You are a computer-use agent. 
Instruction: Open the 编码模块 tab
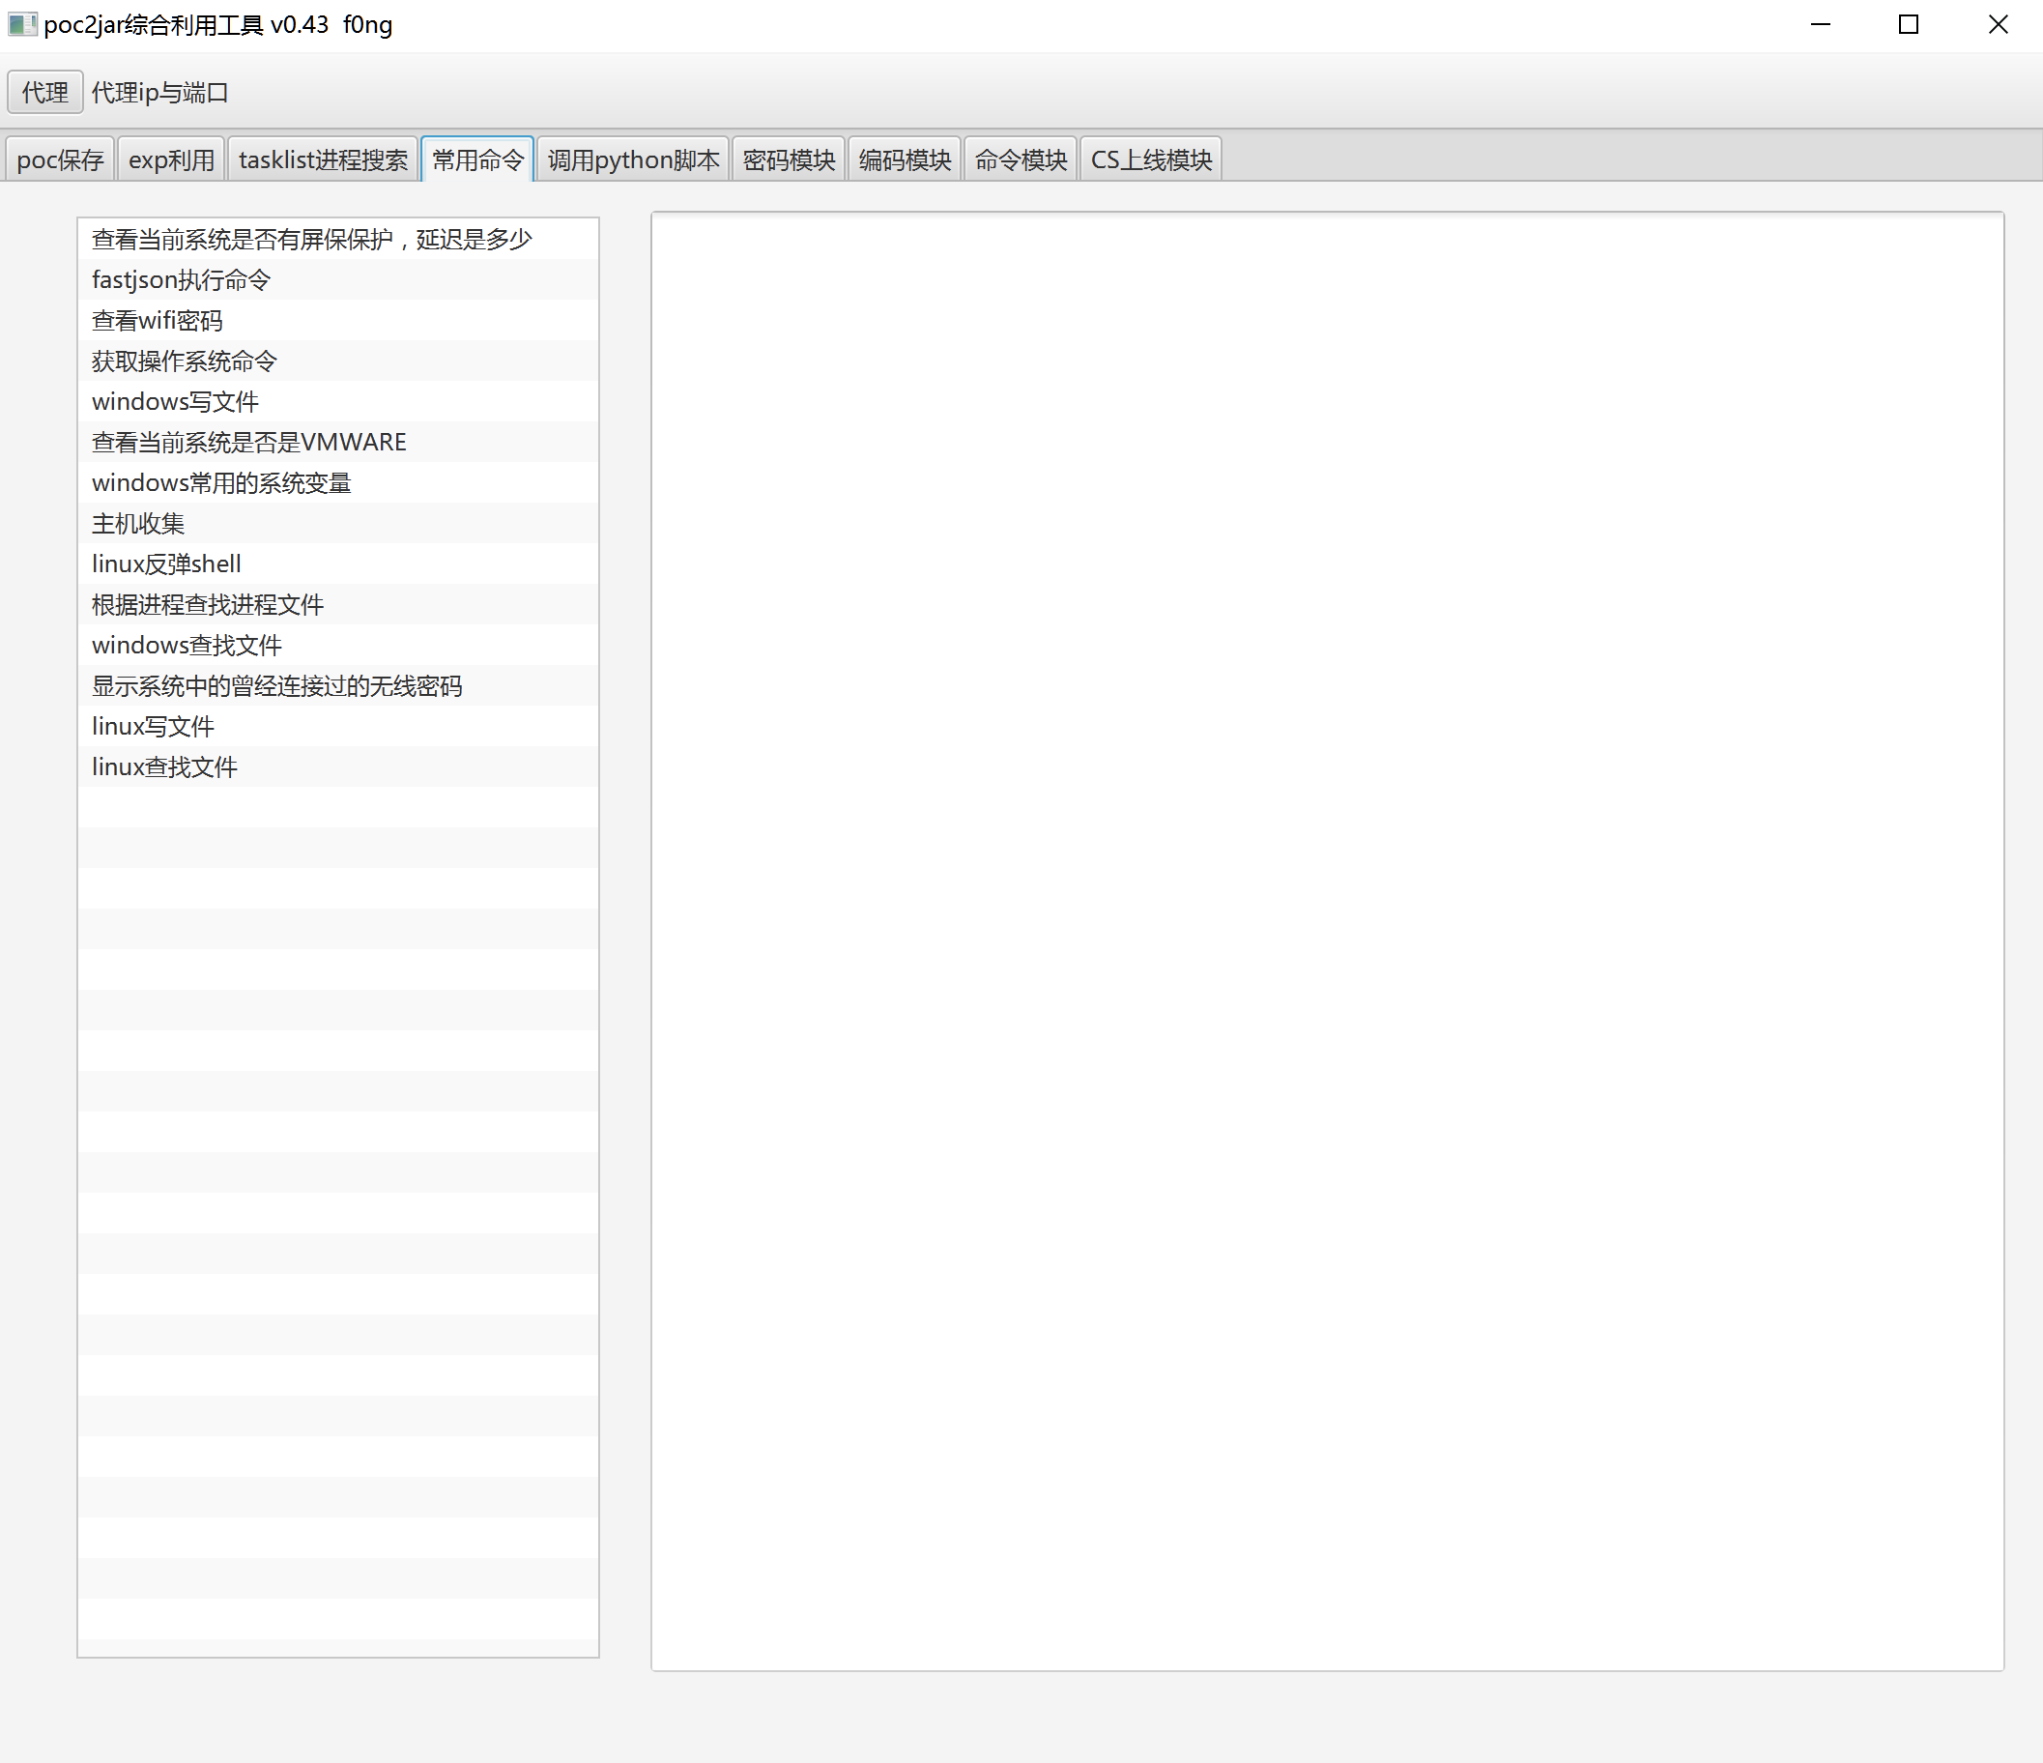click(x=905, y=159)
